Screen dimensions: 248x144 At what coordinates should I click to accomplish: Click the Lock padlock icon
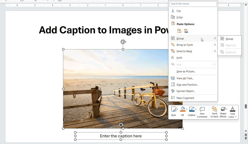(x=172, y=58)
